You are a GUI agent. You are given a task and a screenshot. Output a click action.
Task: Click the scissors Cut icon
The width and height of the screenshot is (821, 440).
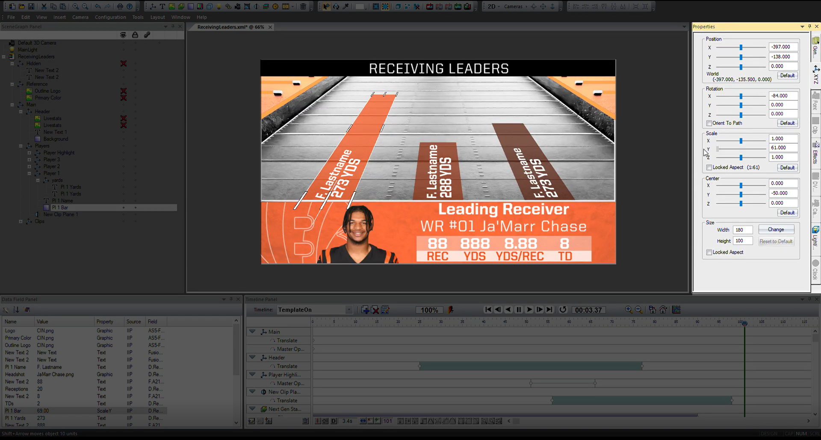pos(44,6)
